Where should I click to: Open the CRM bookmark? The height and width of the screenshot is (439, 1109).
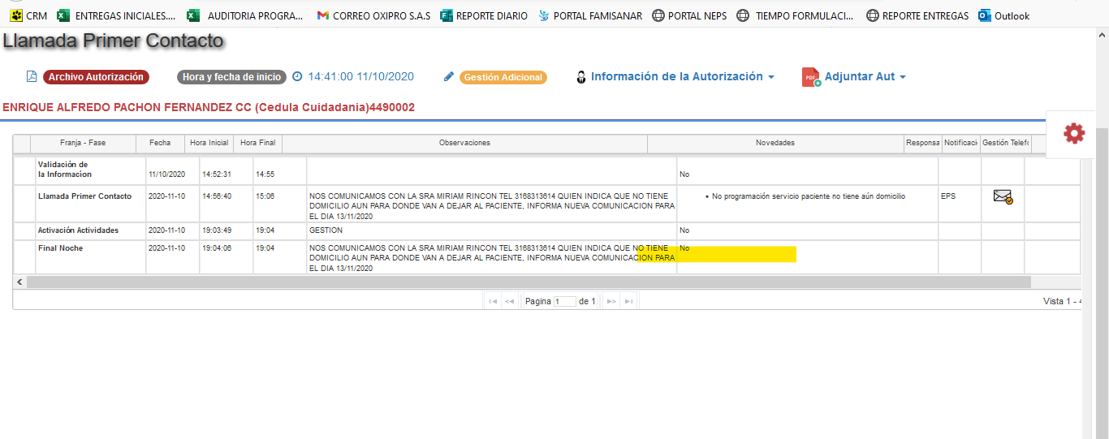pyautogui.click(x=28, y=15)
